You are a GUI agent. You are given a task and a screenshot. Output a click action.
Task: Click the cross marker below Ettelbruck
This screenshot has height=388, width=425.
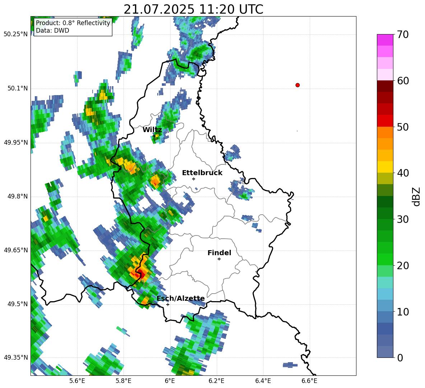[193, 179]
